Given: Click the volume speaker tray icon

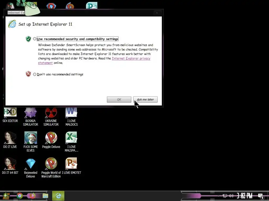Looking at the screenshot, I should pyautogui.click(x=231, y=196).
